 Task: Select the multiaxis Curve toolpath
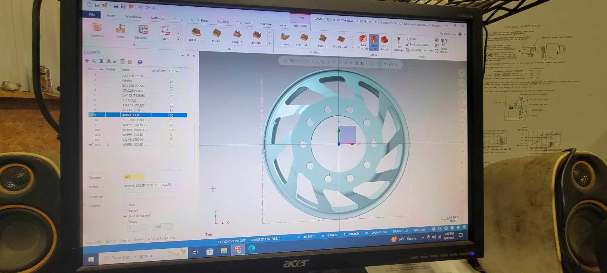point(285,39)
